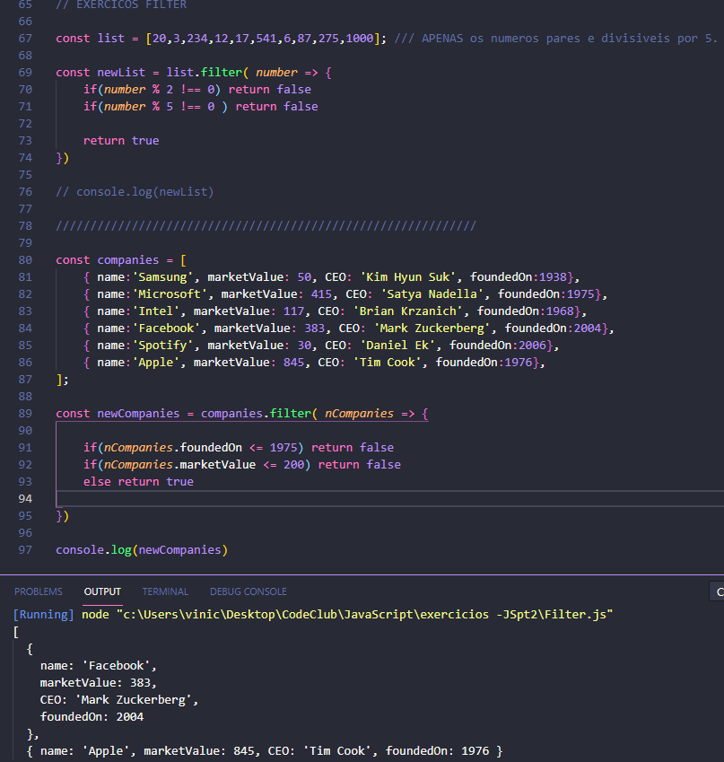Click the slash divider comment on line 78

coord(251,225)
